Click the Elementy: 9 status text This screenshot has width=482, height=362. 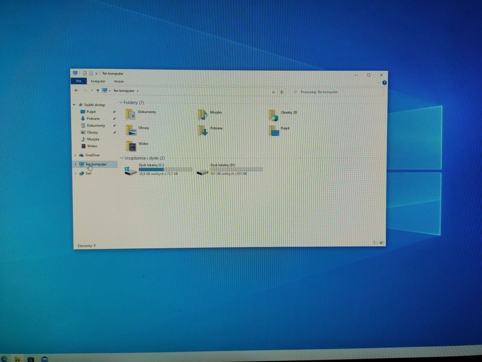pos(87,246)
